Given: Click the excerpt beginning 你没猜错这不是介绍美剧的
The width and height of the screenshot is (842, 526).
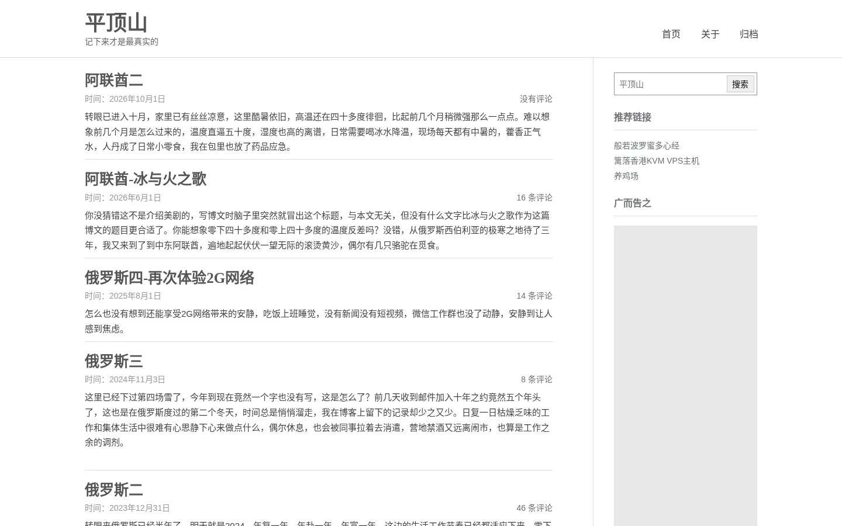Looking at the screenshot, I should [x=319, y=230].
